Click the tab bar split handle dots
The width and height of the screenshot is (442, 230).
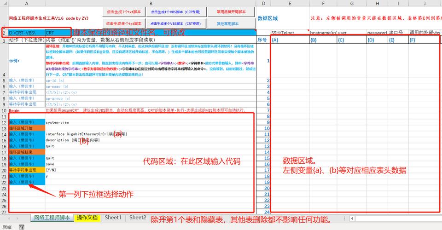click(x=344, y=218)
